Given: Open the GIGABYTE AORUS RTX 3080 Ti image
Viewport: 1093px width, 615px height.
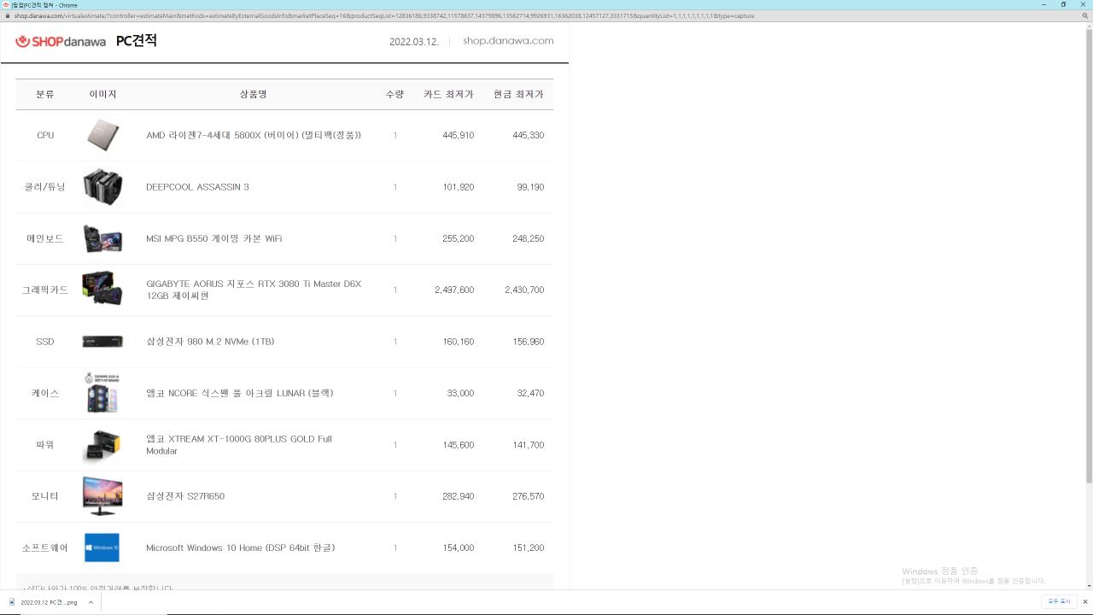Looking at the screenshot, I should [x=102, y=289].
